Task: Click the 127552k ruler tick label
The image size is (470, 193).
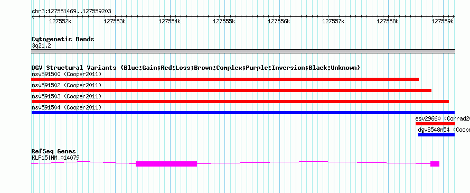Action: [61, 21]
